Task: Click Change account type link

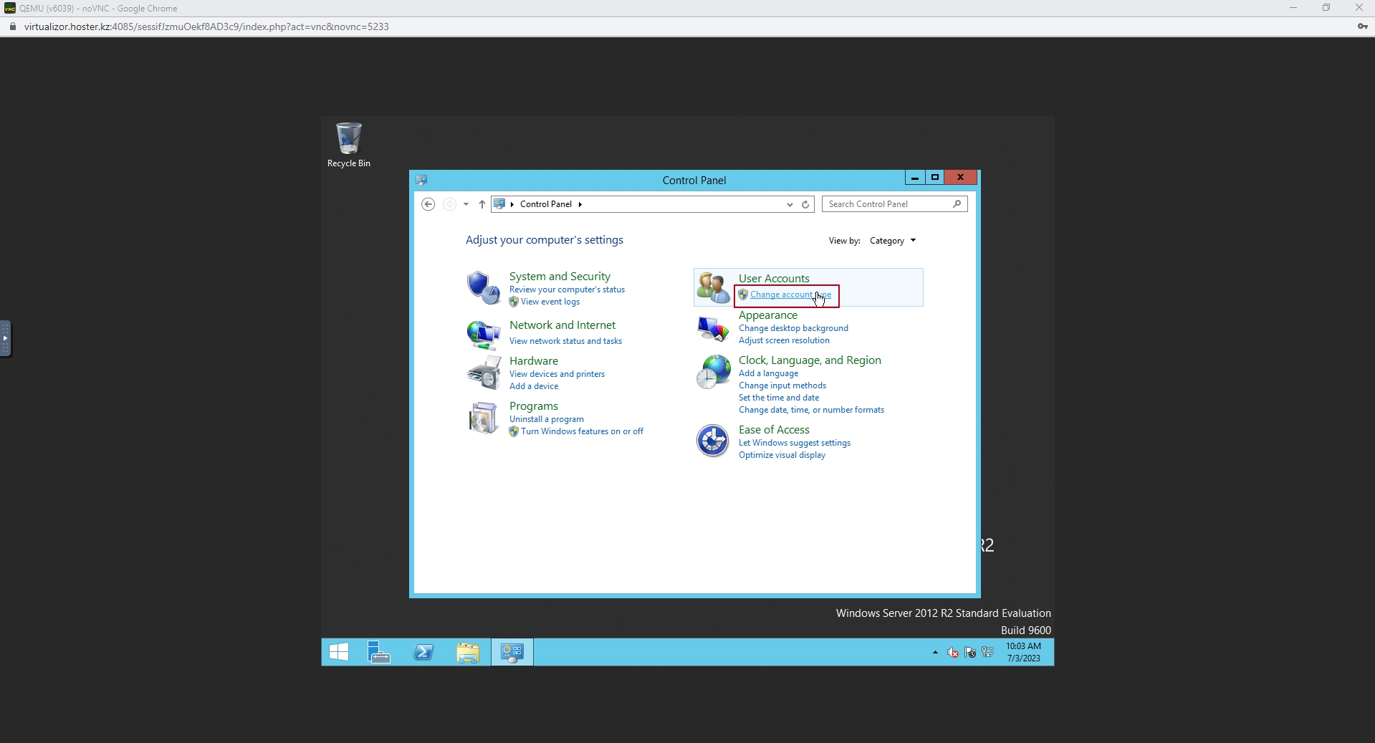Action: [790, 294]
